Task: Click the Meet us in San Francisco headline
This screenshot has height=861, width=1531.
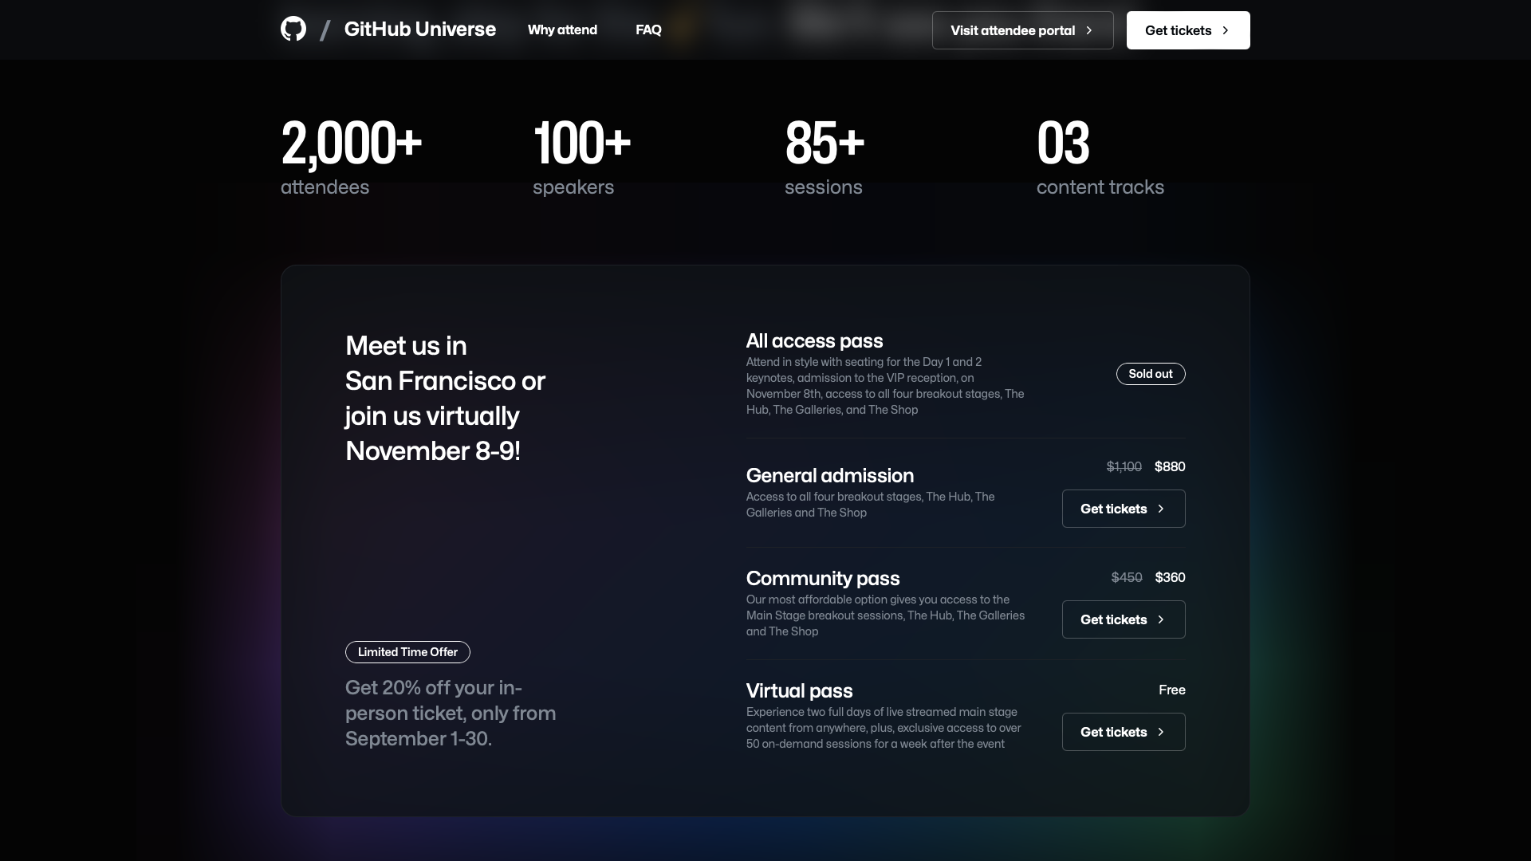Action: pos(445,398)
